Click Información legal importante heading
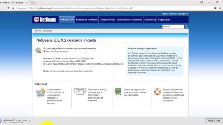The width and height of the screenshot is (223, 125). point(143,49)
